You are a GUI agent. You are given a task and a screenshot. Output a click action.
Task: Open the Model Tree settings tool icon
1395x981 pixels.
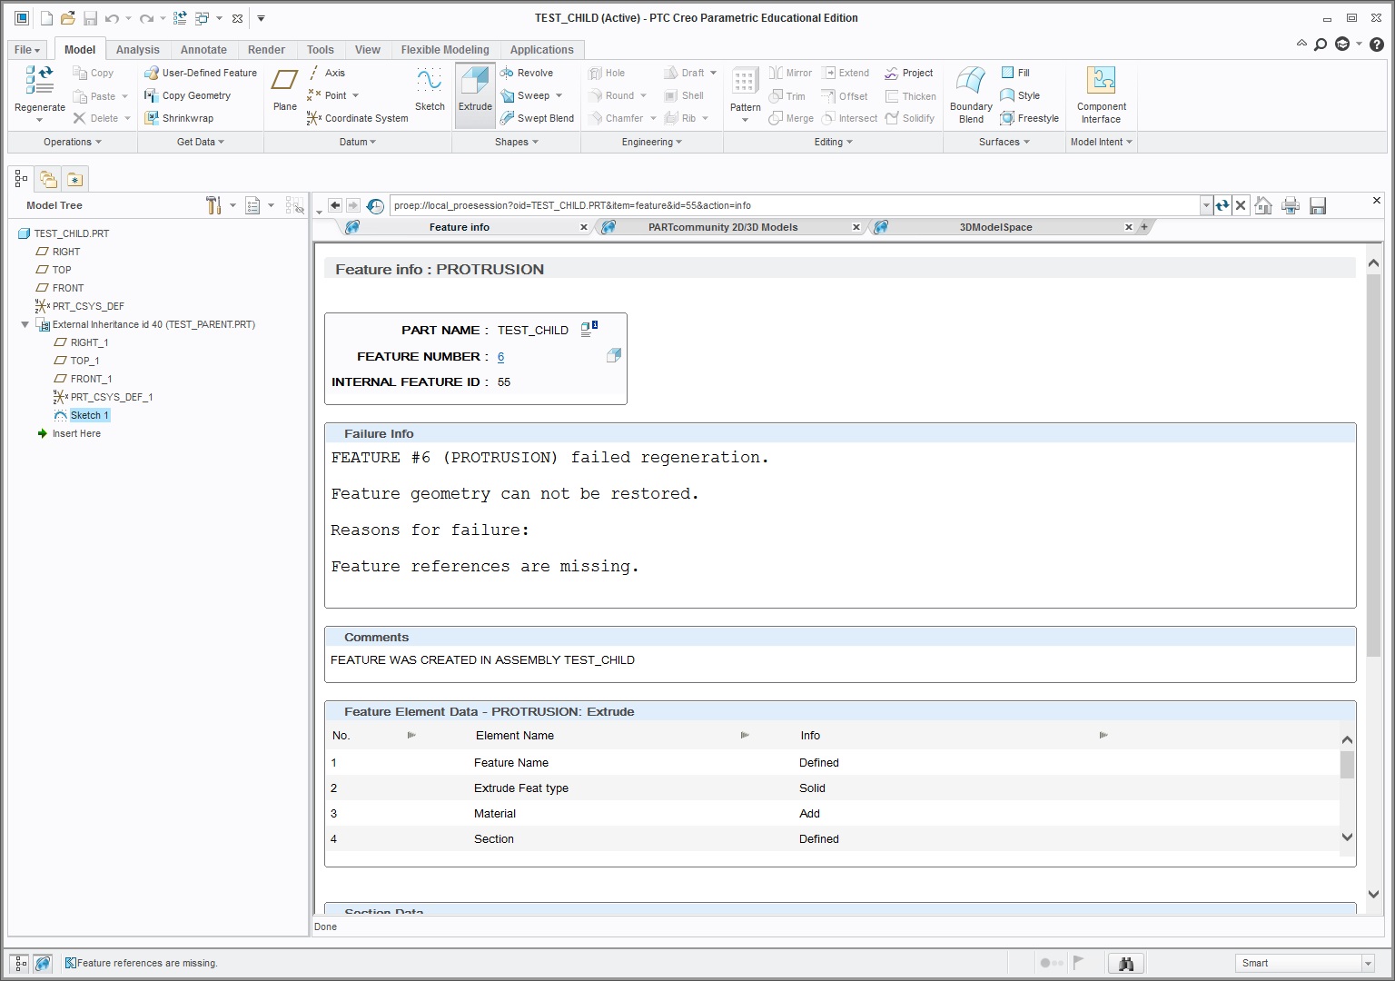coord(213,205)
